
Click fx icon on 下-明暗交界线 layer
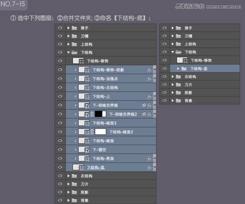(149, 105)
